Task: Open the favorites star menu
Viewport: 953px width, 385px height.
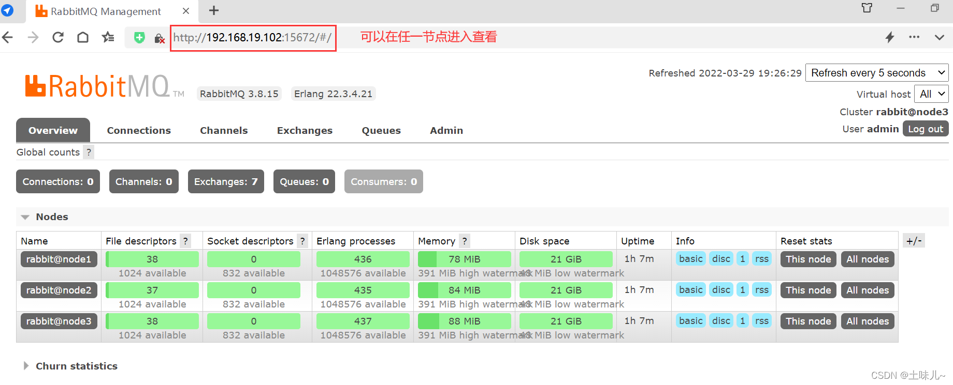Action: 108,37
